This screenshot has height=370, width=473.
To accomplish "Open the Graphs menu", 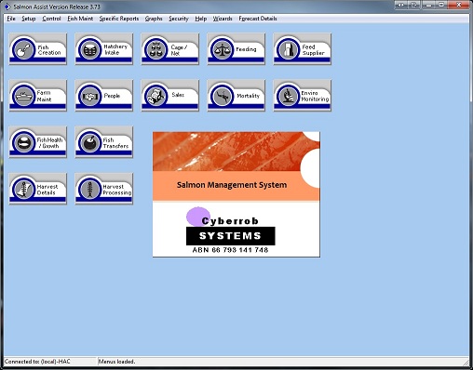I will click(154, 19).
